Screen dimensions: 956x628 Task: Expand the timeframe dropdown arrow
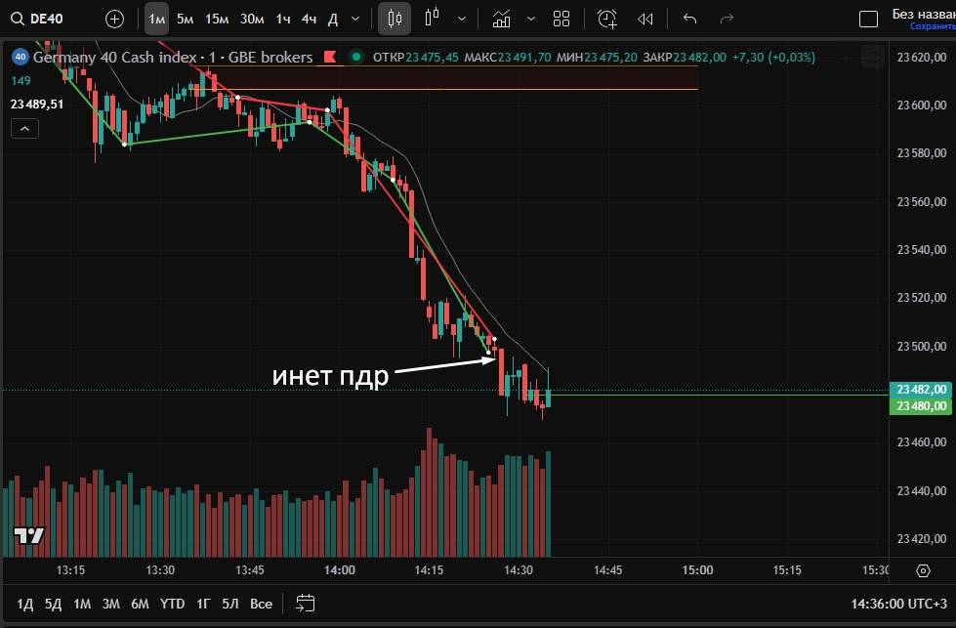point(354,19)
